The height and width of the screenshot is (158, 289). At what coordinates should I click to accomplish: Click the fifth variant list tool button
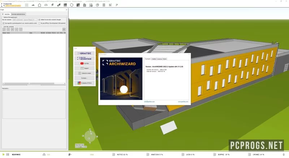point(21,29)
